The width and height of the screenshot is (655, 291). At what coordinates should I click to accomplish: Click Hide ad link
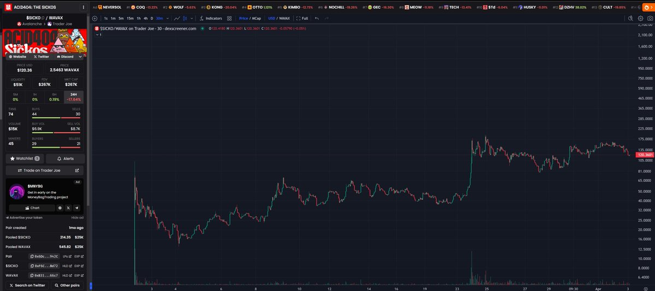pos(78,217)
